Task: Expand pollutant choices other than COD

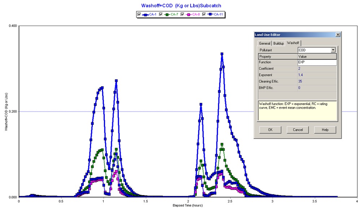Action: click(333, 50)
